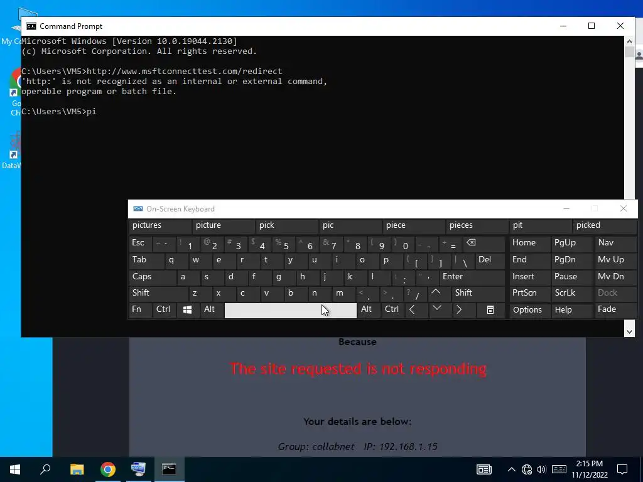The width and height of the screenshot is (643, 482).
Task: Tap the Insert key on the keyboard
Action: point(529,277)
